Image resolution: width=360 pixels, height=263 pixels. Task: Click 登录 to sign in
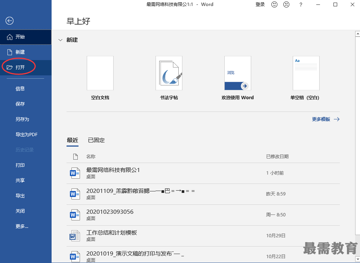pyautogui.click(x=260, y=4)
